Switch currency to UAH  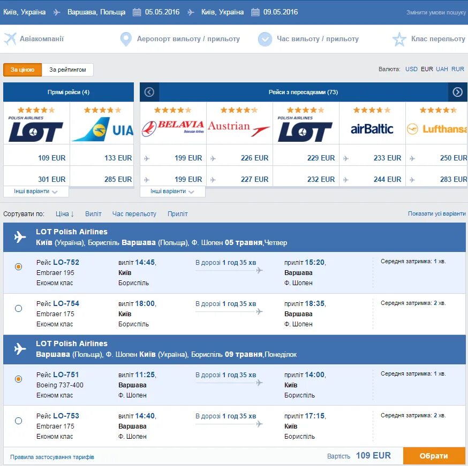tap(442, 69)
